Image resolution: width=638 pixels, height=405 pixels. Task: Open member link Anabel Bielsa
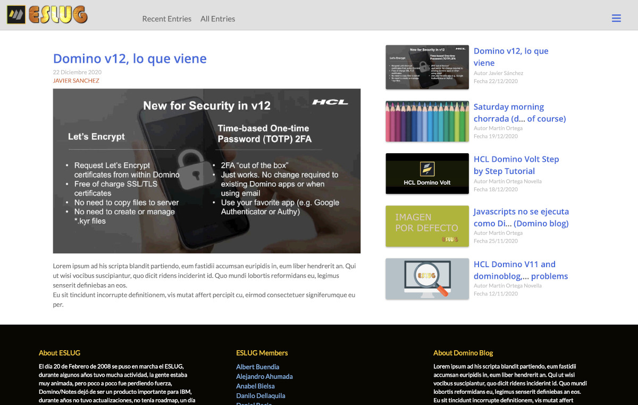[x=255, y=386]
